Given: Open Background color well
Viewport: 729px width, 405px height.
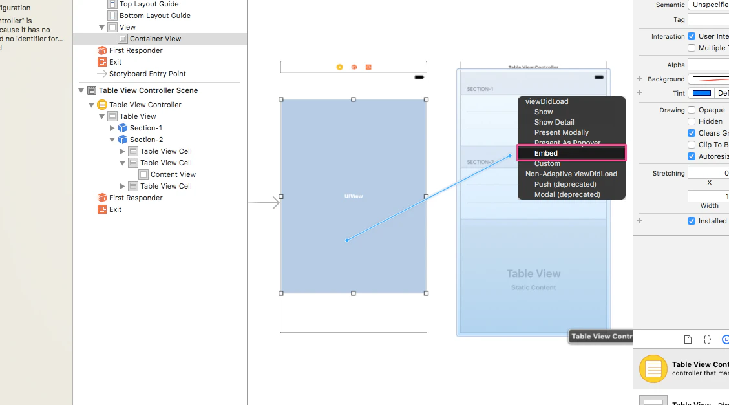Looking at the screenshot, I should pos(708,79).
